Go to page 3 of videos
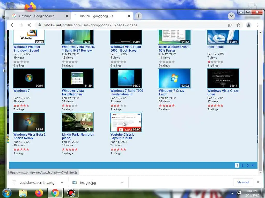265x198 pixels. (248, 165)
